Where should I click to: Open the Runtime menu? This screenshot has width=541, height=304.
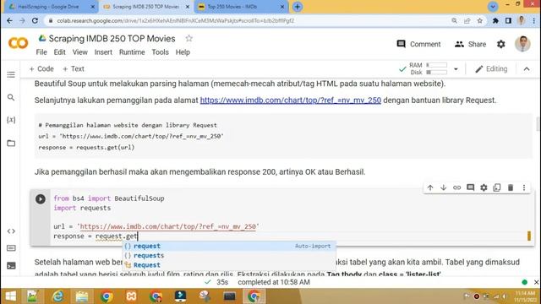click(x=132, y=52)
